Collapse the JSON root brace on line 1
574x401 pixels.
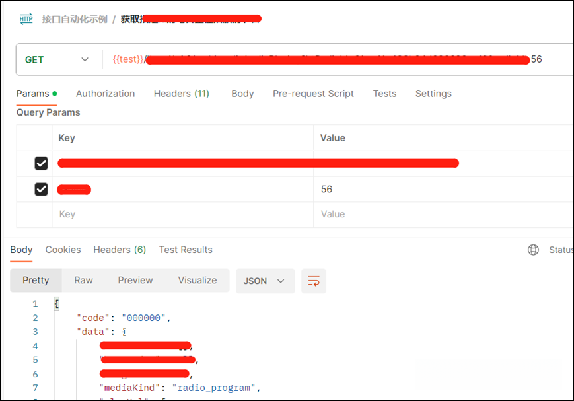click(56, 304)
